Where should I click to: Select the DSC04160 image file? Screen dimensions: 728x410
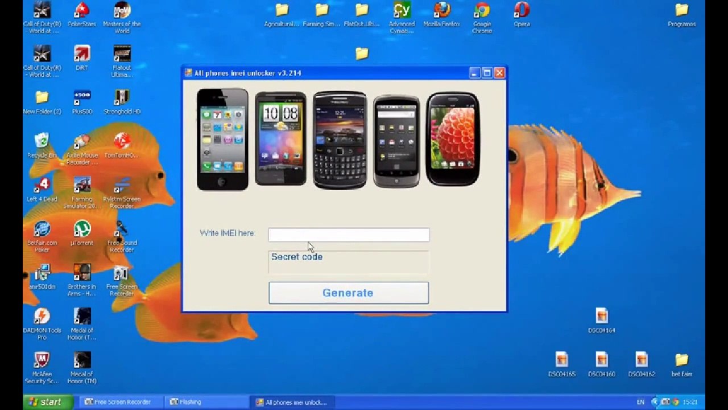tap(602, 364)
